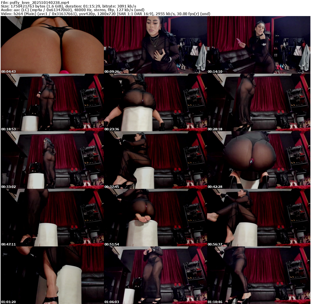Screen dimensions: 311x304
Task: Open the frame stamped 00:47:11
Action: point(52,218)
